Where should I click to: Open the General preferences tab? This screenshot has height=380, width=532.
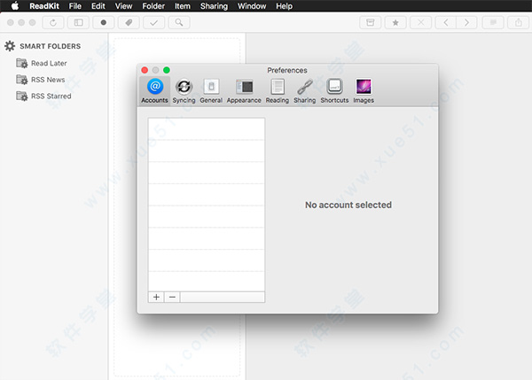pos(211,91)
